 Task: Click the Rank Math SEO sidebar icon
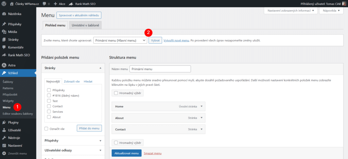4,55
